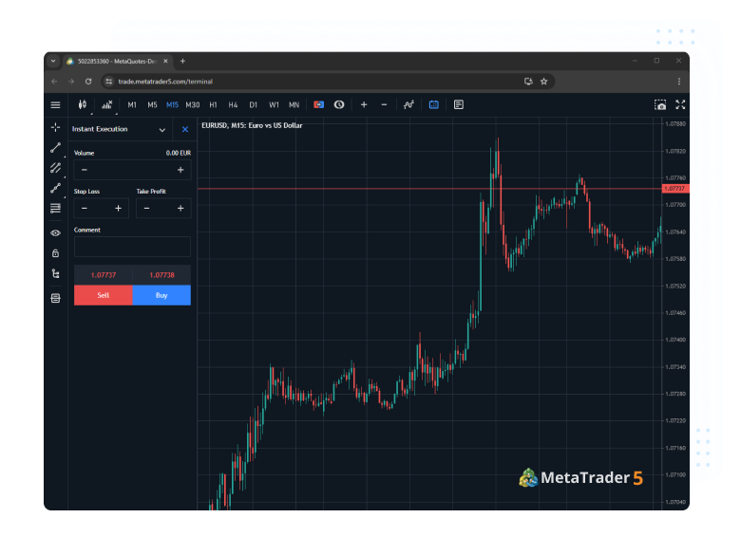
Task: Open the indicators list dropdown
Action: click(x=107, y=104)
